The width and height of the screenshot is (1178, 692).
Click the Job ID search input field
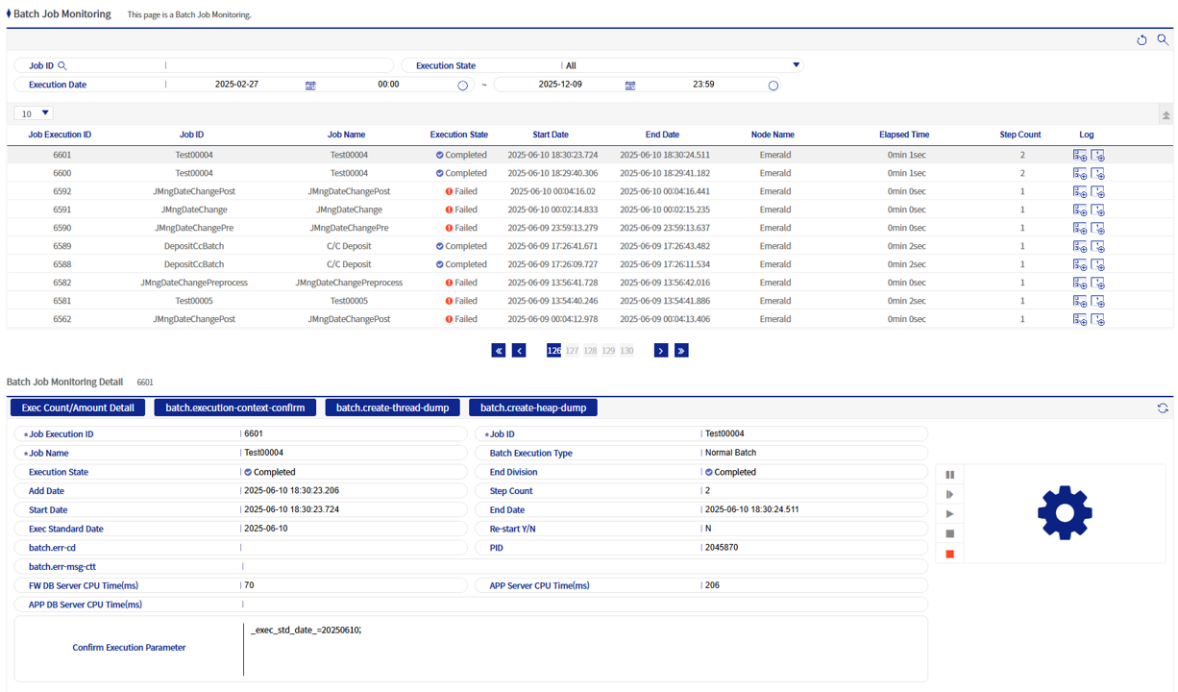[x=279, y=65]
